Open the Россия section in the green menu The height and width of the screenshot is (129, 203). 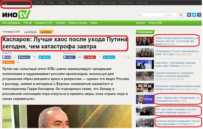28,23
